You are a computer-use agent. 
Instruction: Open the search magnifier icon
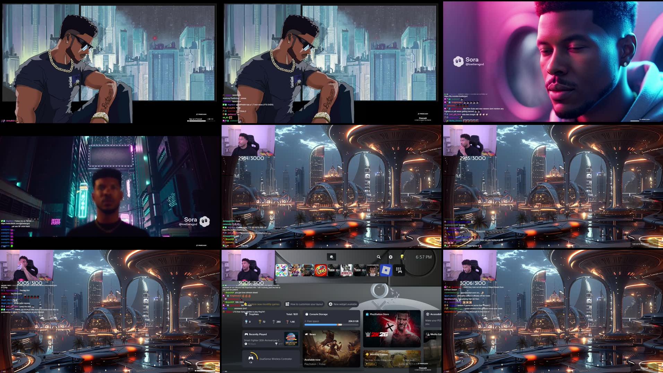tap(378, 257)
